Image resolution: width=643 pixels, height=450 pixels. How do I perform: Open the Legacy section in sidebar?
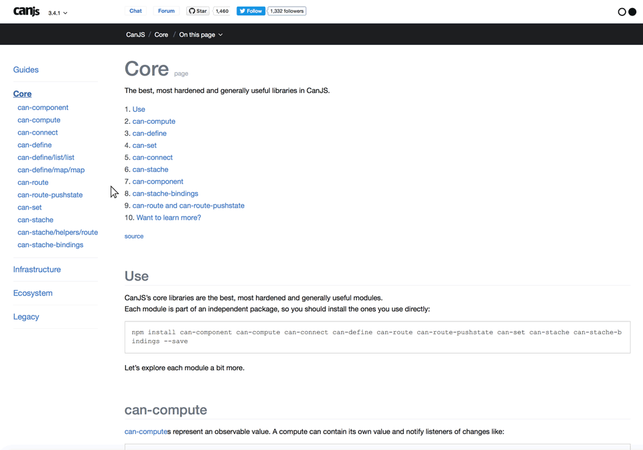tap(26, 316)
